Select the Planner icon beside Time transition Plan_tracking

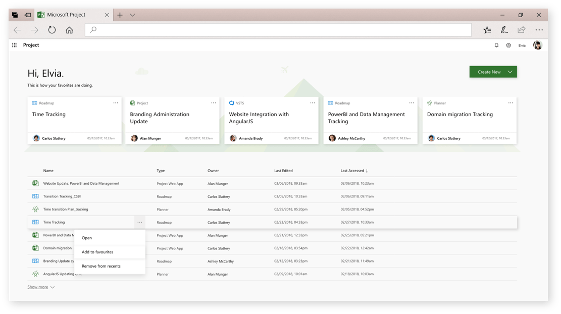(35, 209)
